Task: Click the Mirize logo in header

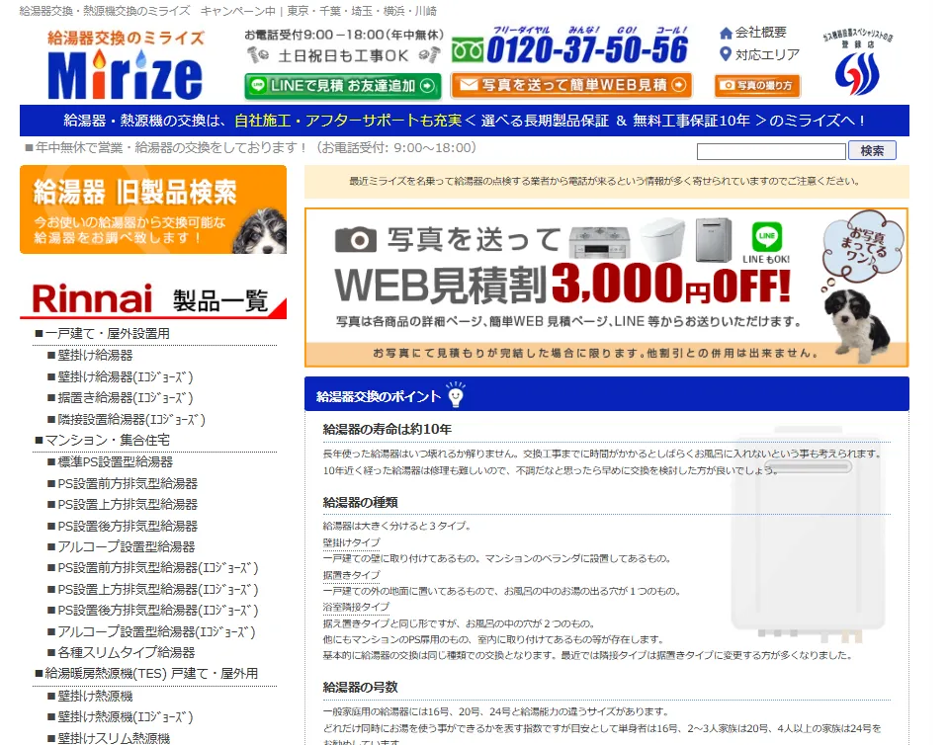Action: 126,65
